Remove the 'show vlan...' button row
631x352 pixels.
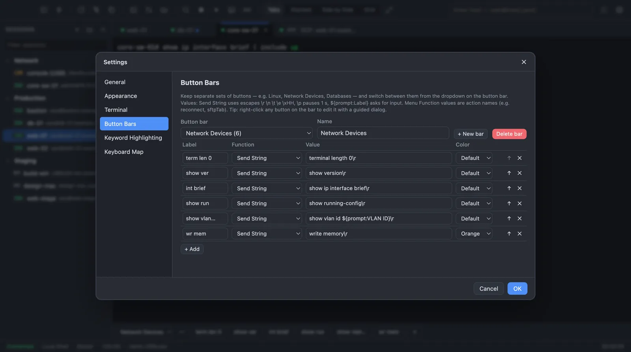click(x=520, y=219)
